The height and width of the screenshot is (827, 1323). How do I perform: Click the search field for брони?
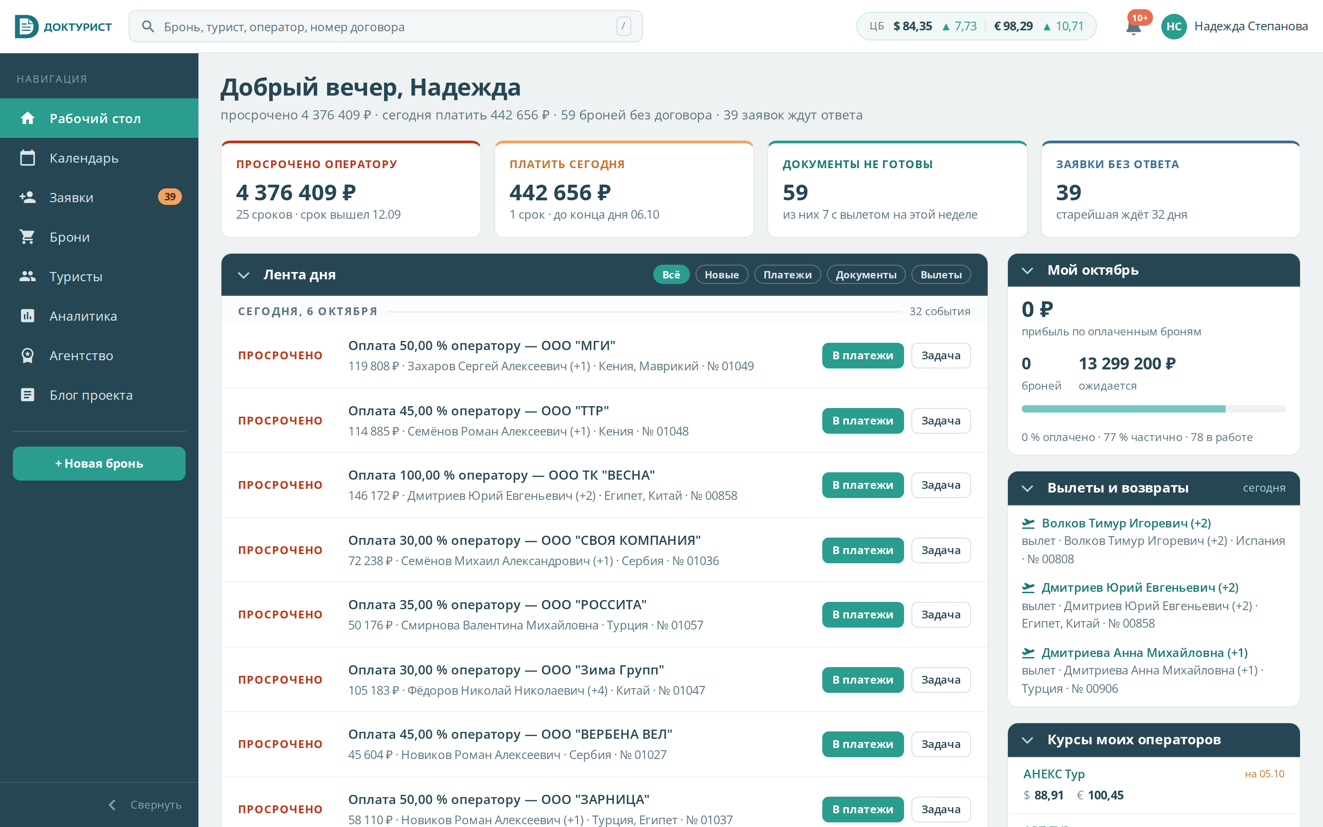[385, 26]
